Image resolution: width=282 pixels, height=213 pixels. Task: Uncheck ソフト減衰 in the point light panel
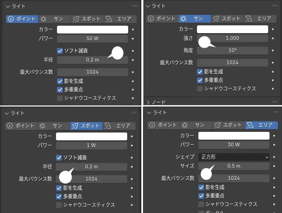tap(60, 51)
